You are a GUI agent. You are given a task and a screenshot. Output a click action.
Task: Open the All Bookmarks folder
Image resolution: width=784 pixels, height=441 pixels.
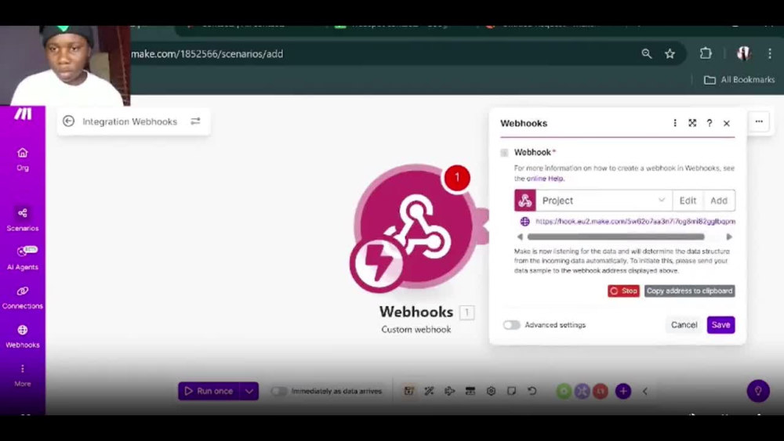point(739,80)
